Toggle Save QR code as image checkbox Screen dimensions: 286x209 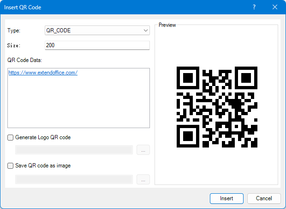(x=11, y=166)
